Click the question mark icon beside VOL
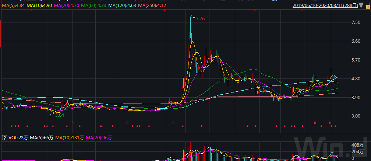371x161 pixels. [x=5, y=138]
